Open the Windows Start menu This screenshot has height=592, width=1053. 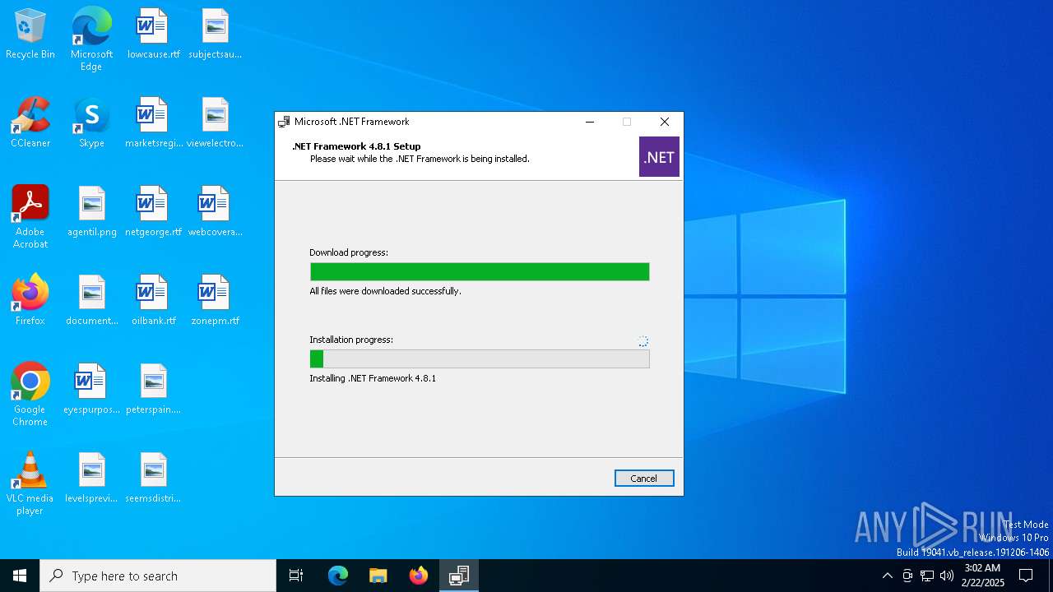pyautogui.click(x=20, y=576)
